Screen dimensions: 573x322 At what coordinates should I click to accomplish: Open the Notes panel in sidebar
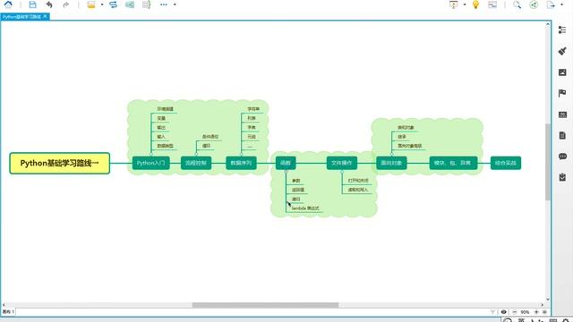coord(562,135)
